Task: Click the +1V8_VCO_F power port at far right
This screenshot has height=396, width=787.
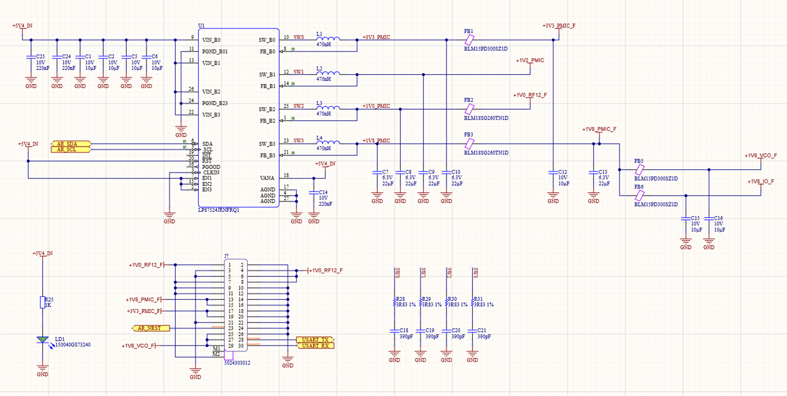Action: (x=761, y=156)
